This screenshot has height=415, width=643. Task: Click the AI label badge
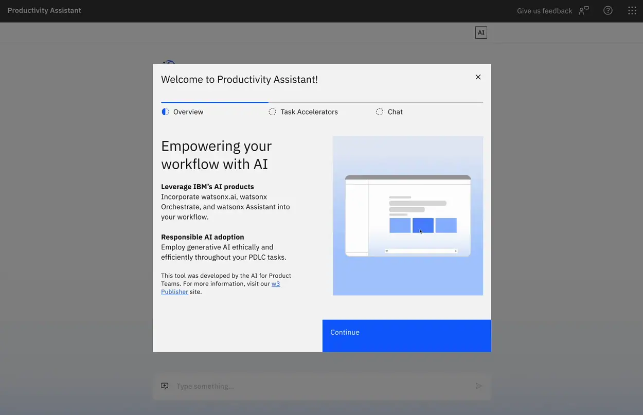(x=481, y=32)
